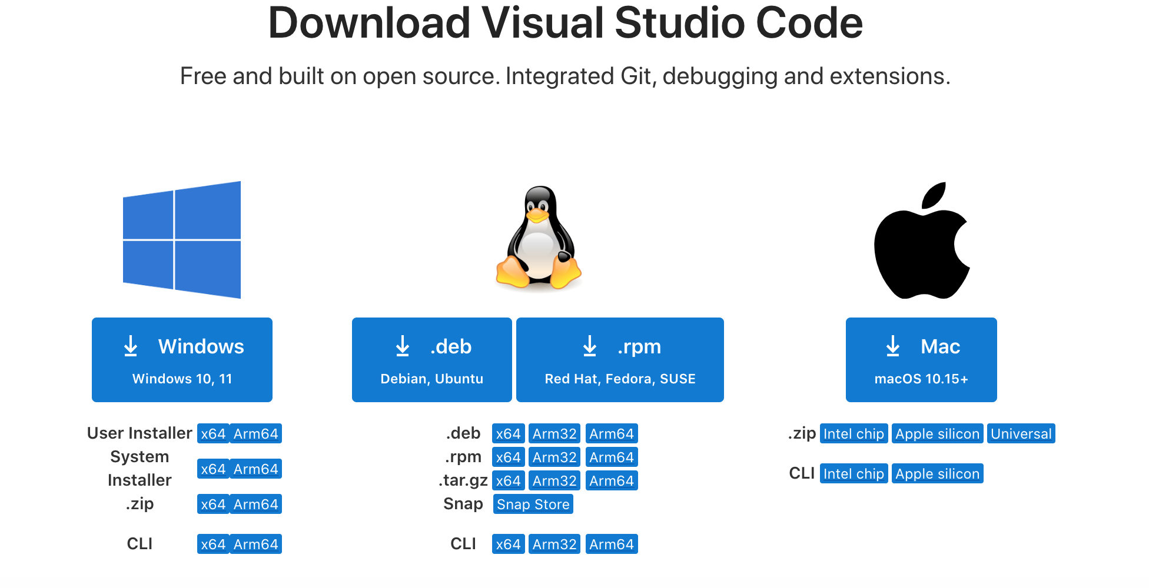Click the big Windows download button
This screenshot has height=588, width=1149.
[x=182, y=360]
